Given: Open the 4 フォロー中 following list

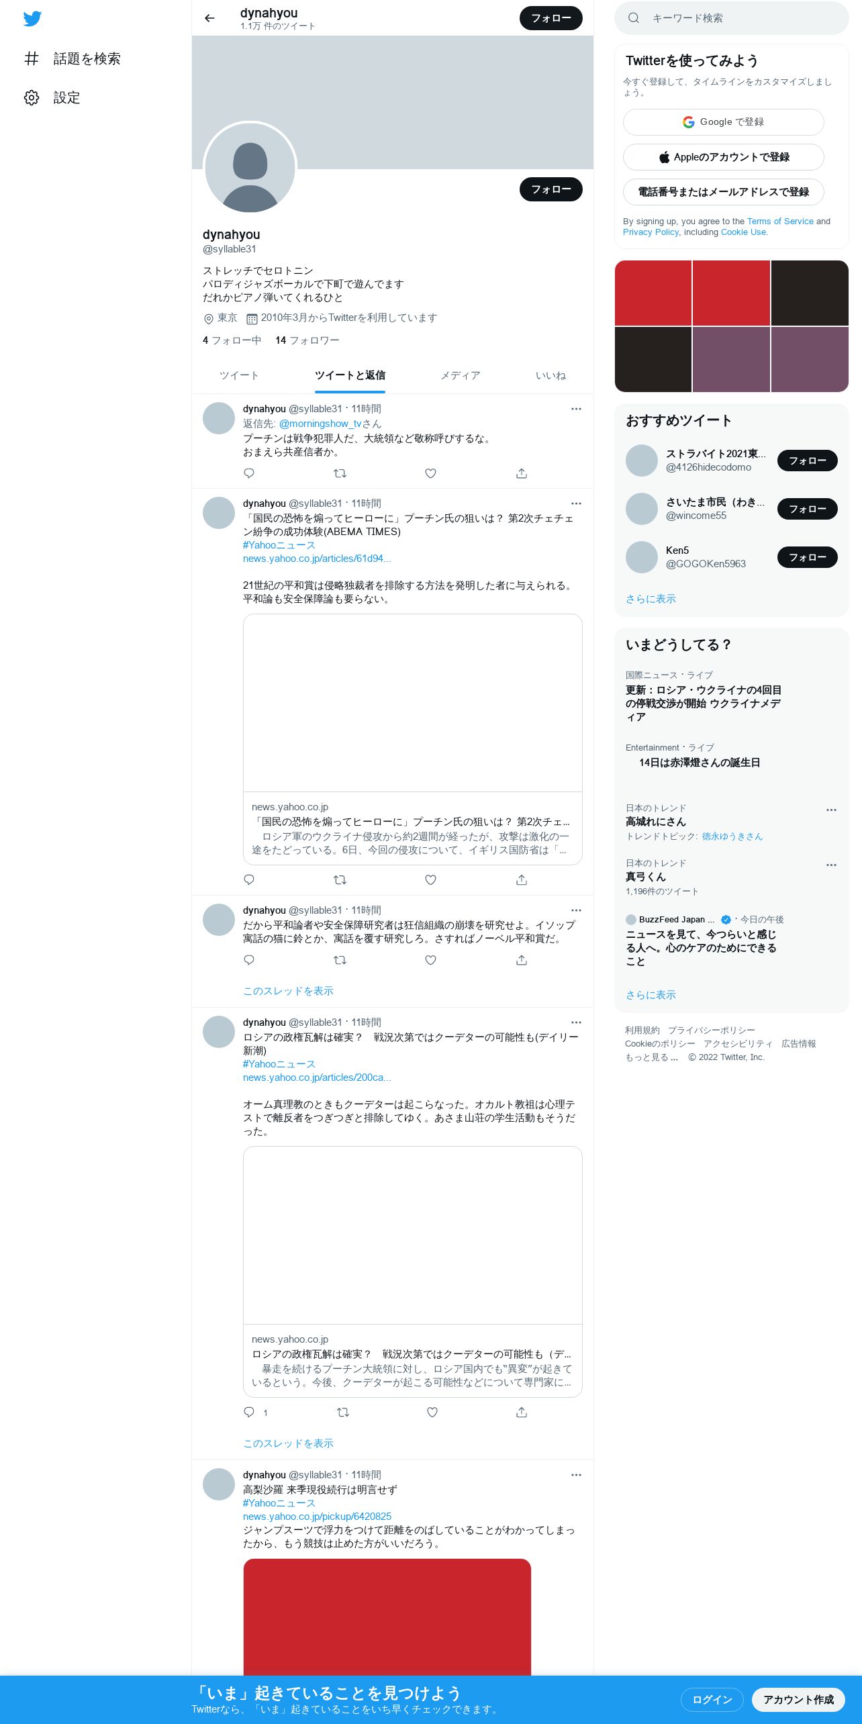Looking at the screenshot, I should (232, 340).
